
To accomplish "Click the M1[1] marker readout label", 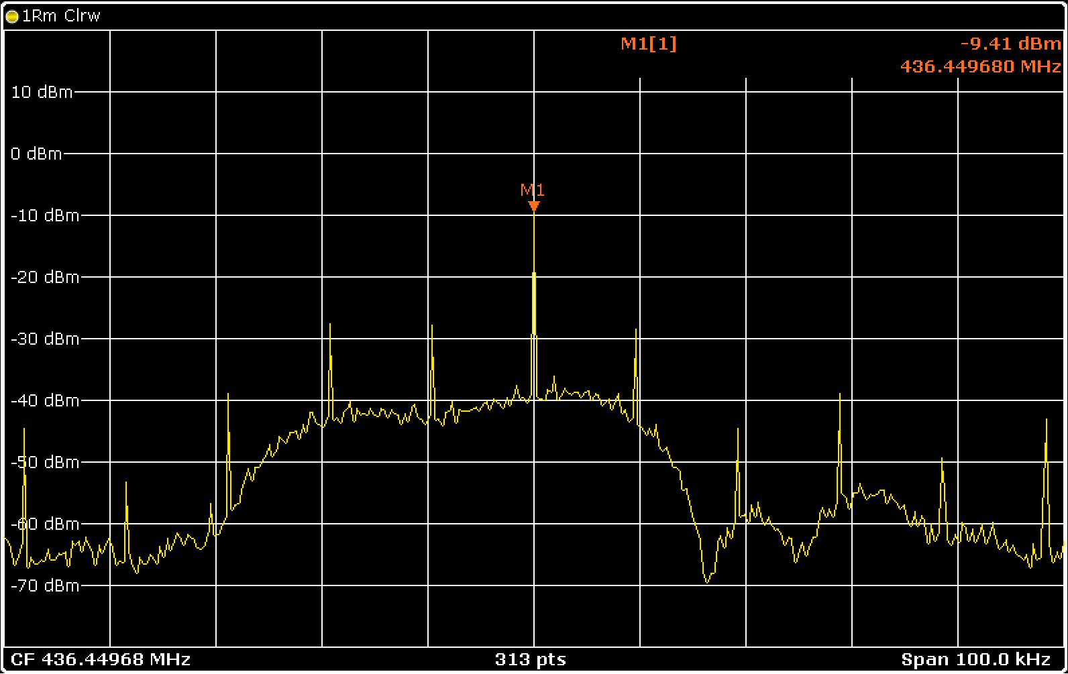I will tap(649, 44).
